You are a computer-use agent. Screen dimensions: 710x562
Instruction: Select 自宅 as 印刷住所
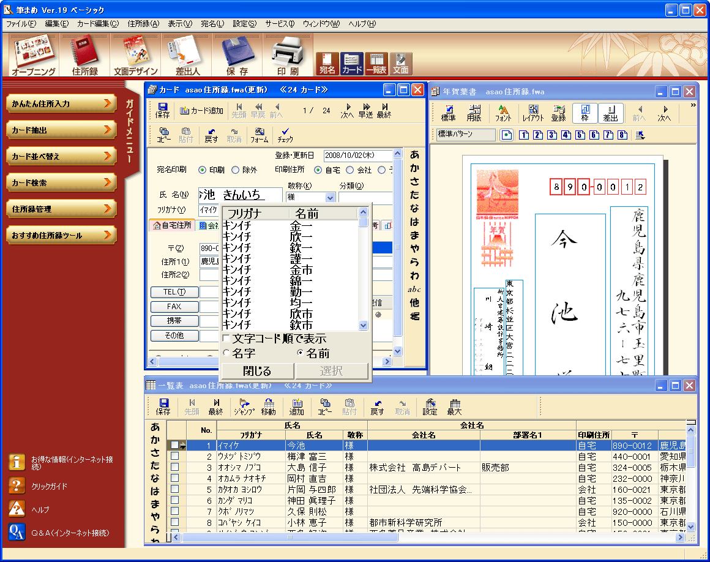[x=318, y=170]
